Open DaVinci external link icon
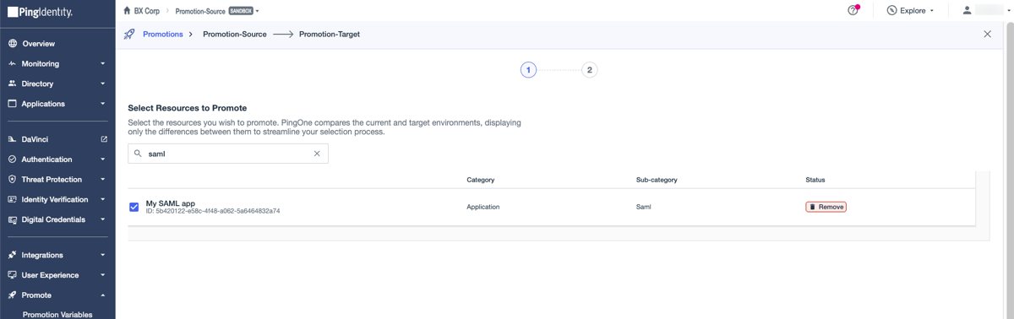 click(104, 139)
